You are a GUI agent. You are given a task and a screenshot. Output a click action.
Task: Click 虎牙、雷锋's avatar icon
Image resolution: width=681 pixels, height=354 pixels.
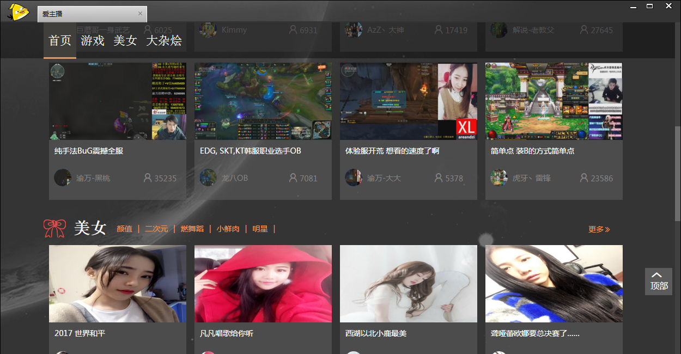tap(498, 178)
